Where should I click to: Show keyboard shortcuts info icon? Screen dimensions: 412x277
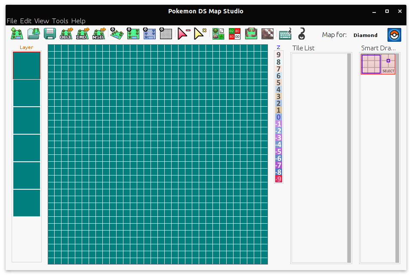(x=286, y=34)
